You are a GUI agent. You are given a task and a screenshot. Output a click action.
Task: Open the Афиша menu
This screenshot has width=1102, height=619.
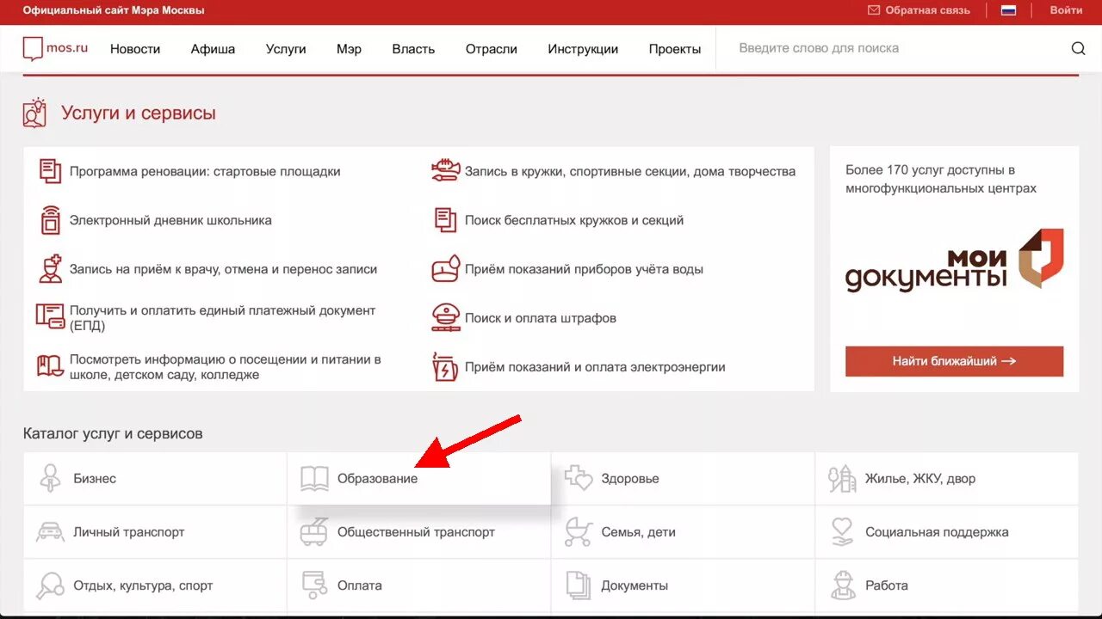click(x=213, y=49)
